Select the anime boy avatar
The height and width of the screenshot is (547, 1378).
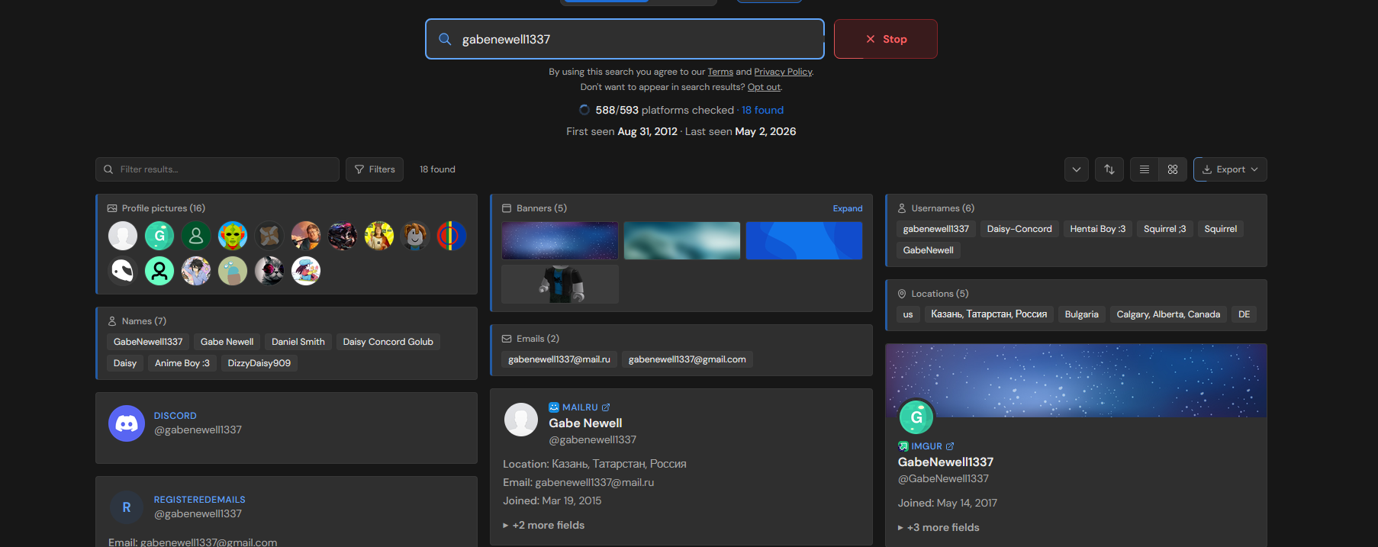coord(196,271)
